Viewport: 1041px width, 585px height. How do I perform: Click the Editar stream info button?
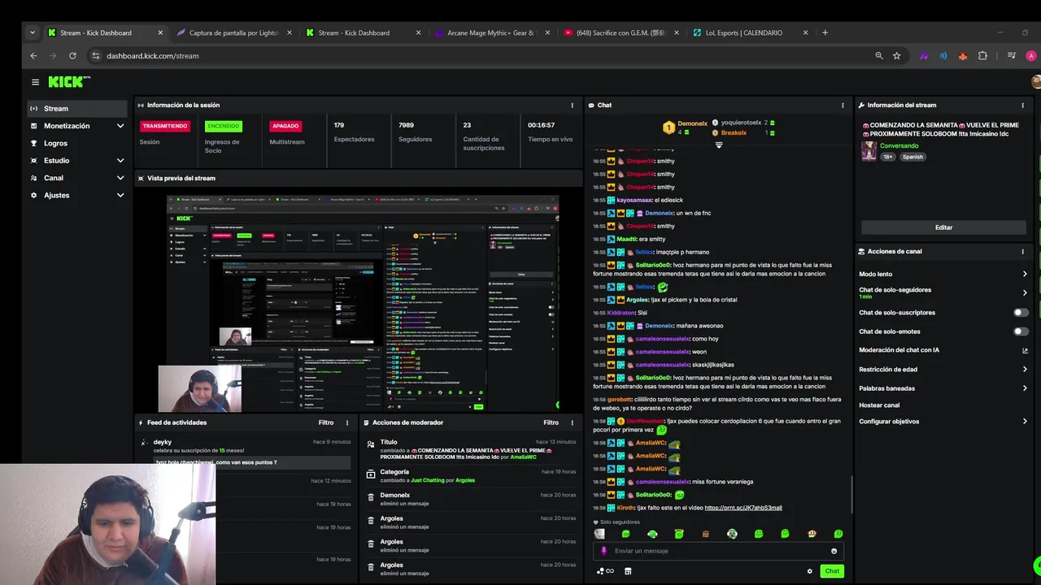click(x=943, y=227)
